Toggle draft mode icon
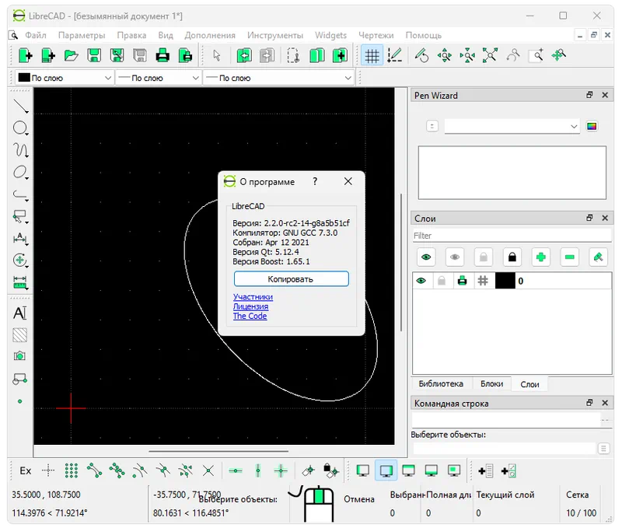This screenshot has width=622, height=528. (395, 55)
